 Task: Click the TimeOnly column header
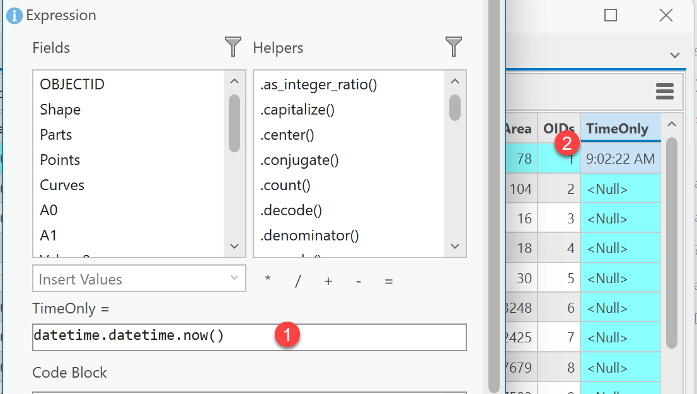(x=617, y=128)
